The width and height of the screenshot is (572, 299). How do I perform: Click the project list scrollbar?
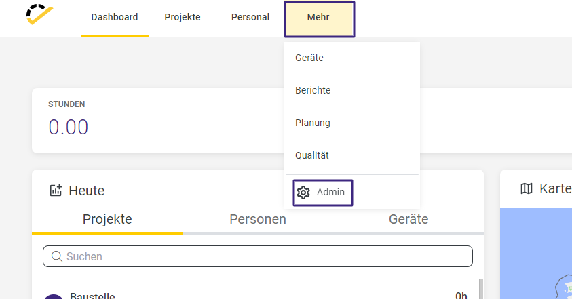pyautogui.click(x=481, y=289)
